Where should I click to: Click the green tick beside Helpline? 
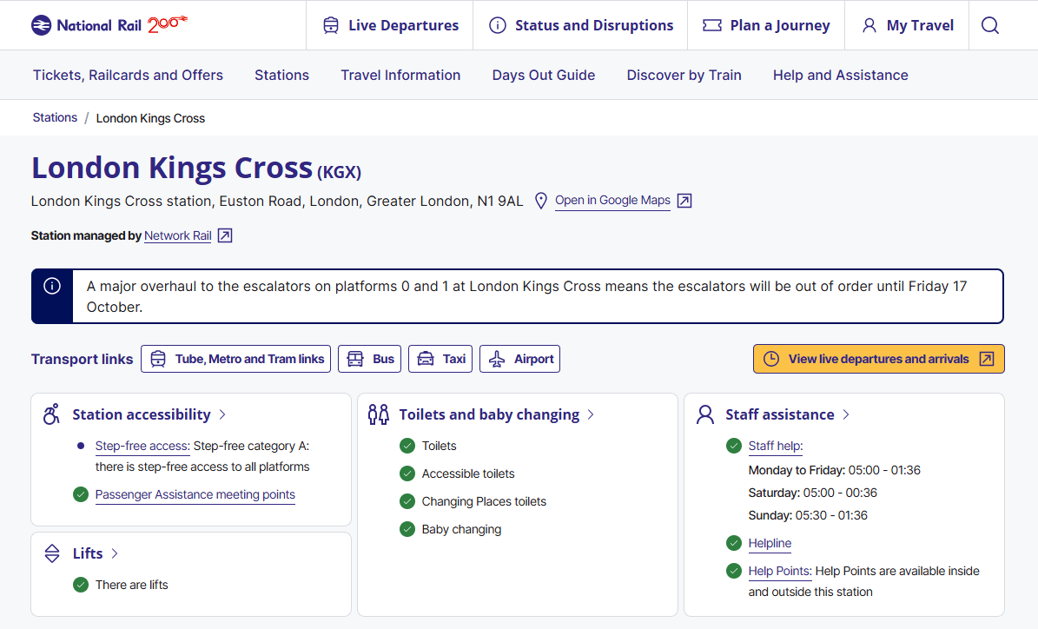pos(733,543)
